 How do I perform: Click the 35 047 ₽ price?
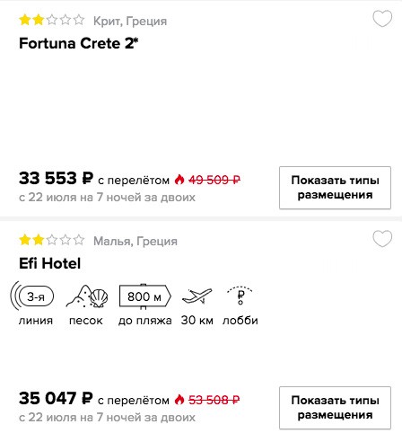56,398
